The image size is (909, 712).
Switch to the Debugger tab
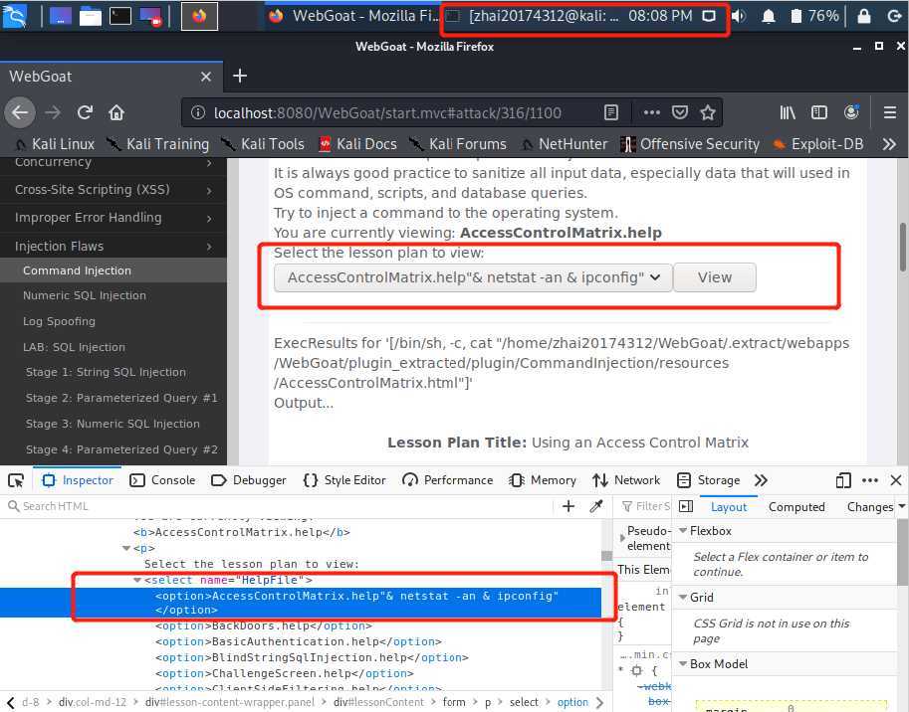[249, 480]
